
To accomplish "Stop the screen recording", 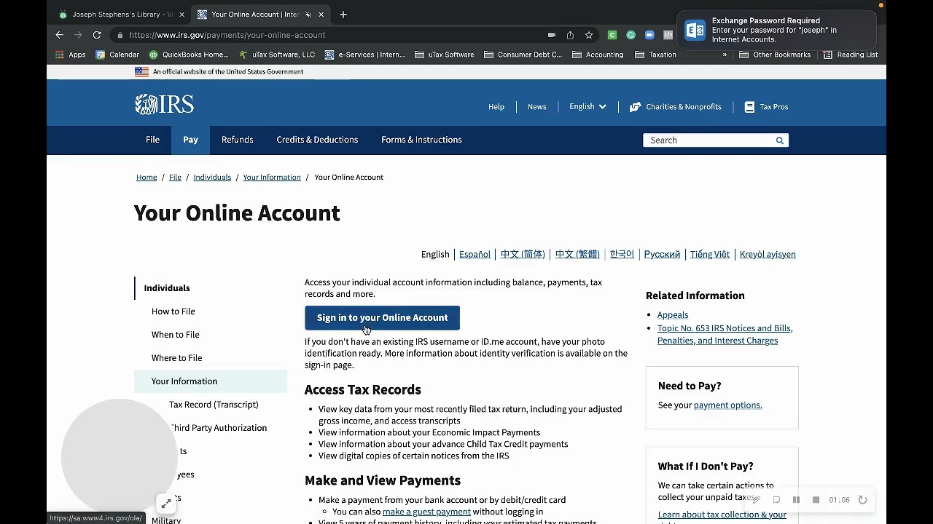I will 816,500.
